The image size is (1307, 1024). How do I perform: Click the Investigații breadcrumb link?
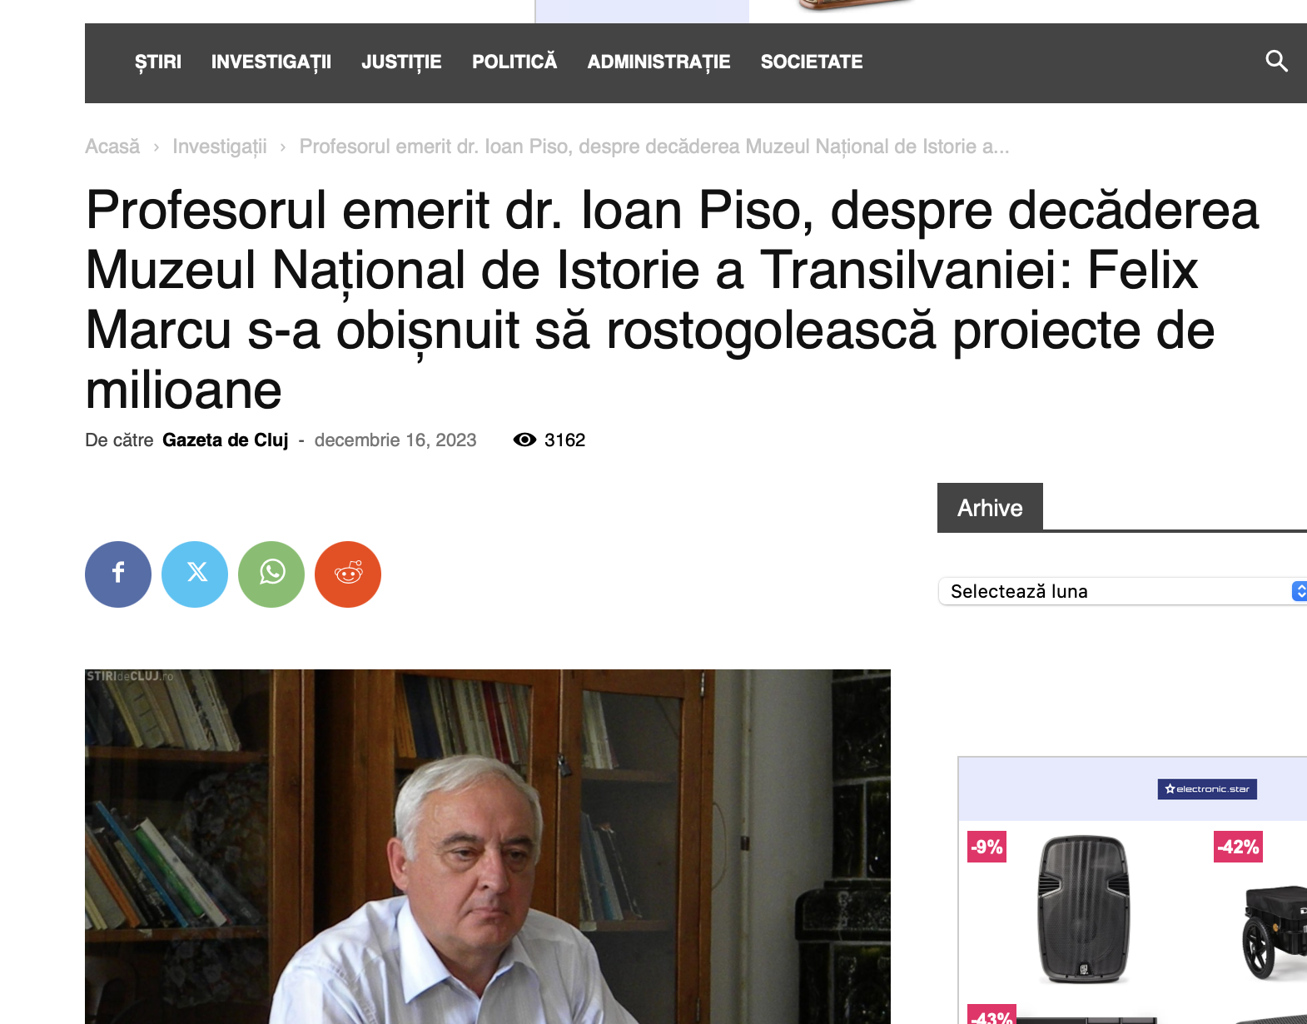[x=220, y=147]
